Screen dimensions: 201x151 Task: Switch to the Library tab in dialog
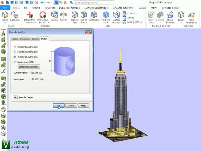click(x=35, y=39)
